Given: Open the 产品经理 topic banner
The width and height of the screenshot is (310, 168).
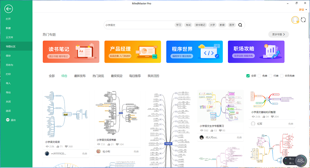Looking at the screenshot, I should 133,52.
